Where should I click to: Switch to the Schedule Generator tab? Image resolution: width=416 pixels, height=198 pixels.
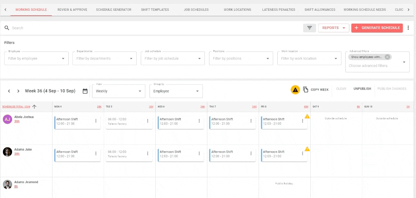114,10
